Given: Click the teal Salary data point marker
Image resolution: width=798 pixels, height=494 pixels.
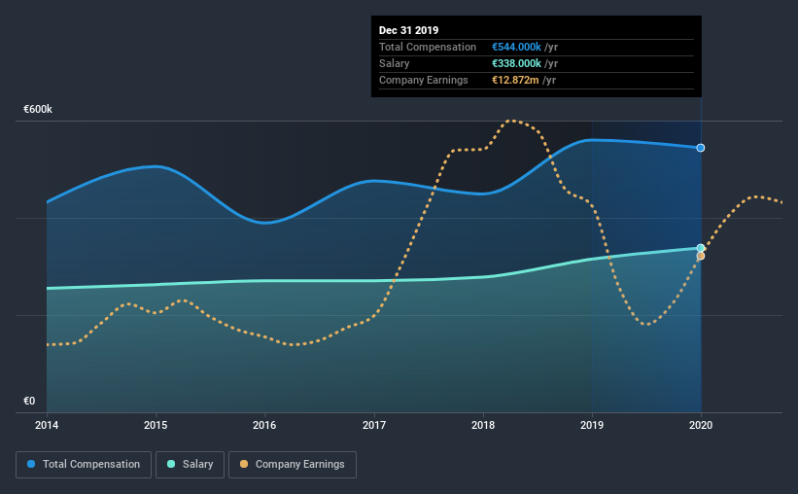Looking at the screenshot, I should [701, 248].
